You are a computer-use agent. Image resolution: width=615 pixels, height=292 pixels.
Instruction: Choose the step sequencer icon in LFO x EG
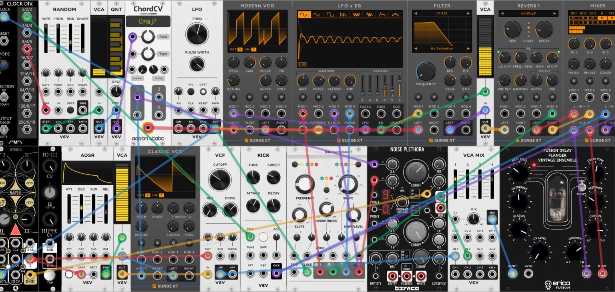click(396, 14)
